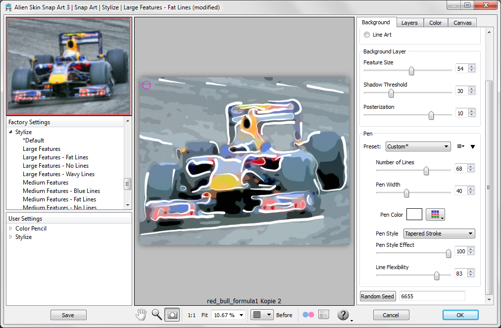Select Large Features - Wavy Lines preset
Image resolution: width=501 pixels, height=328 pixels.
pos(58,174)
